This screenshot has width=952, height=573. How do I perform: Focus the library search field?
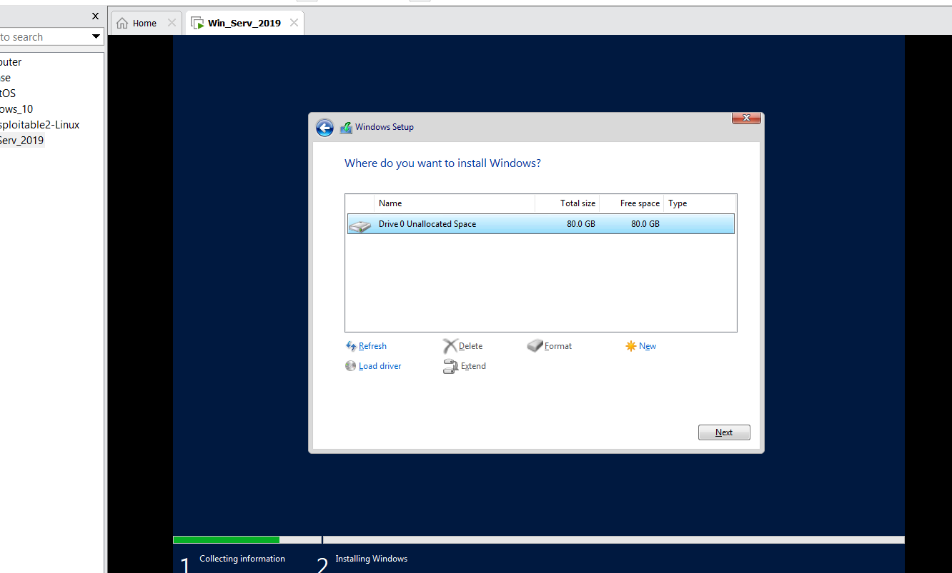(x=44, y=36)
